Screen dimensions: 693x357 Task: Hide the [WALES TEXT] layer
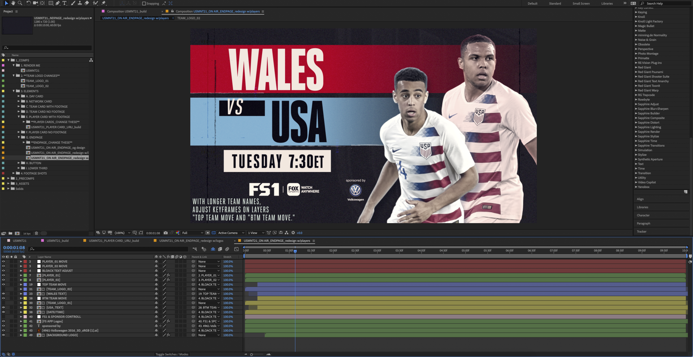tap(3, 294)
